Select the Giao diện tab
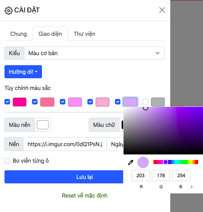203x212 pixels. coord(50,34)
